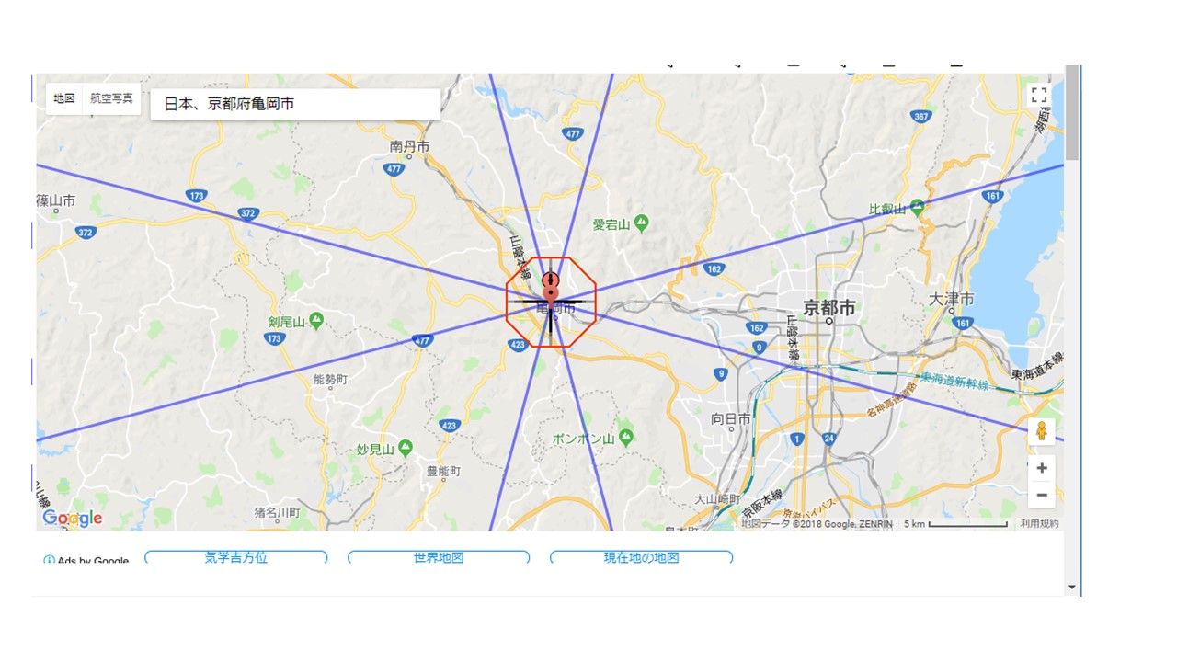Click 妙見山 mountain marker icon
The height and width of the screenshot is (662, 1177).
coord(406,449)
